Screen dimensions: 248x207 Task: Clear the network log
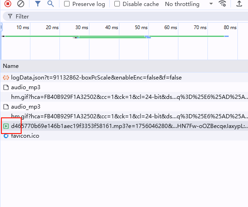21,4
